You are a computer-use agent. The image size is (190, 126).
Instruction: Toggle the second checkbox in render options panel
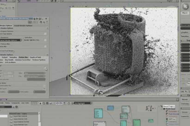pos(45,40)
